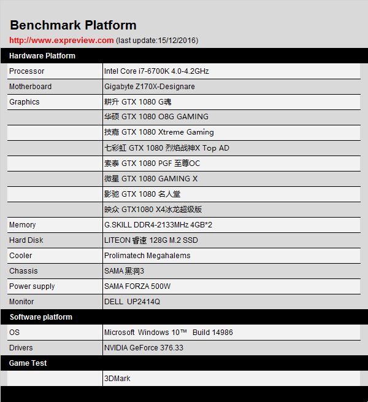Select the 映众 GTX1080 X4冰龙超级版 cell
Screen dimensions: 368x402
[x=231, y=210]
